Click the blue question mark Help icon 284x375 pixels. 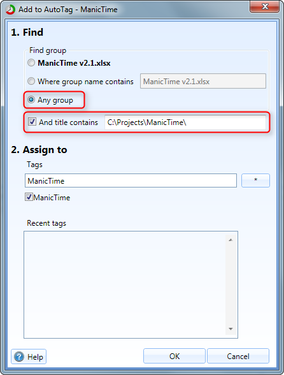19,357
